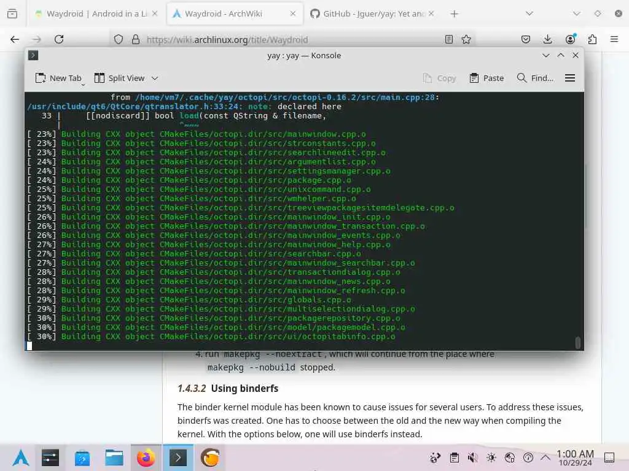The image size is (629, 471).
Task: Toggle the muted audio volume tray icon
Action: click(x=472, y=458)
